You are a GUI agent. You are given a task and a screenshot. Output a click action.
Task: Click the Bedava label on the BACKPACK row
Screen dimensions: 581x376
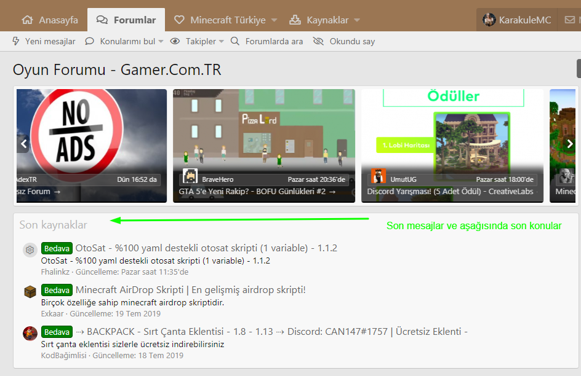click(x=57, y=332)
